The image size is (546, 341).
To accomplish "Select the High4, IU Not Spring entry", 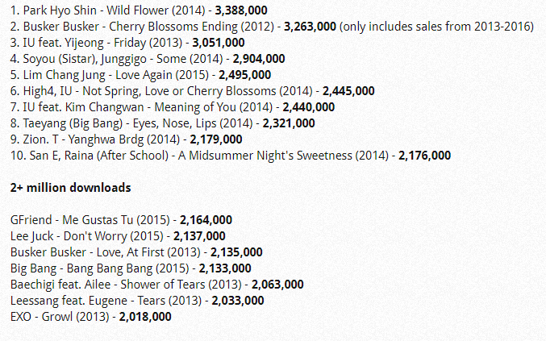I will click(161, 91).
